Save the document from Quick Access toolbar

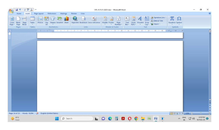[17, 10]
